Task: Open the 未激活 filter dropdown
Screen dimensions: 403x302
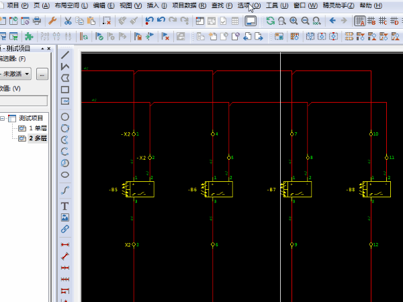Action: [16, 74]
